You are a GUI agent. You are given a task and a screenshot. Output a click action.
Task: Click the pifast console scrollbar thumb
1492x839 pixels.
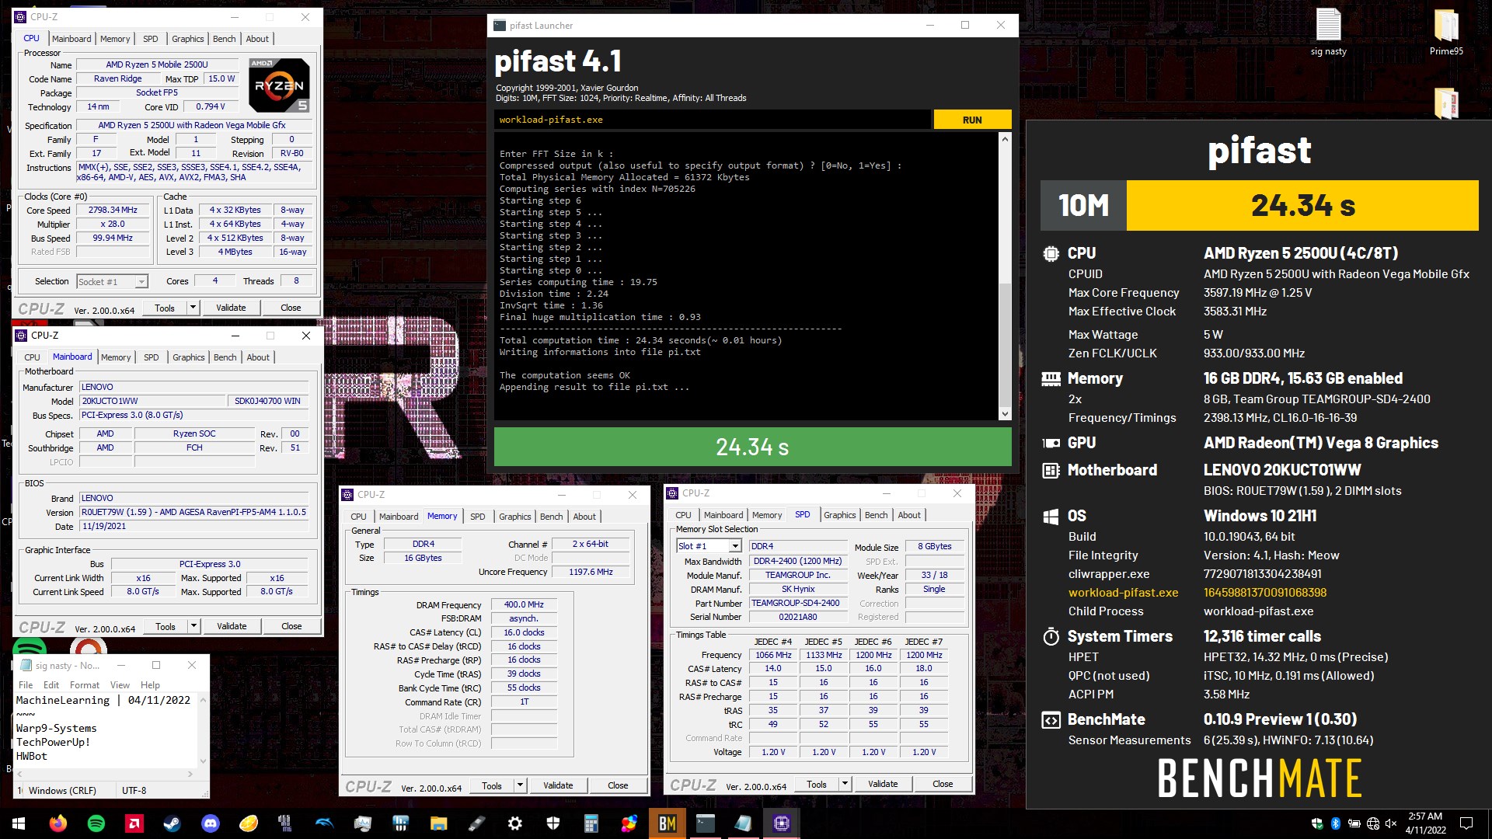point(1005,345)
